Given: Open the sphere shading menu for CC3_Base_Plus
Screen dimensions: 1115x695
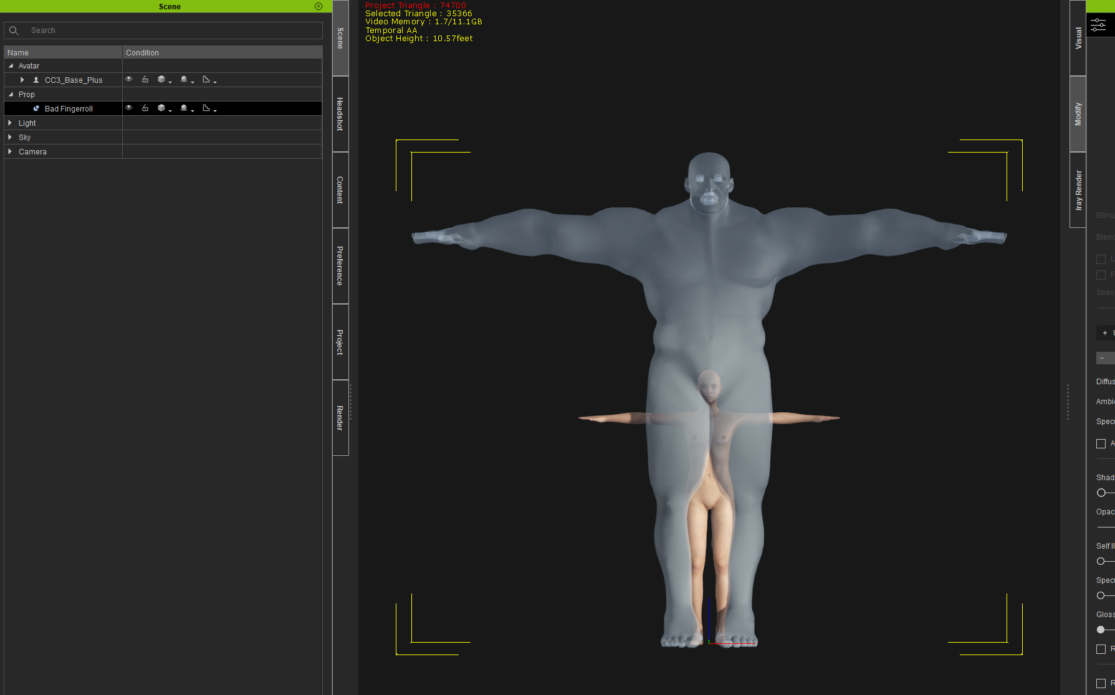Looking at the screenshot, I should coord(186,80).
